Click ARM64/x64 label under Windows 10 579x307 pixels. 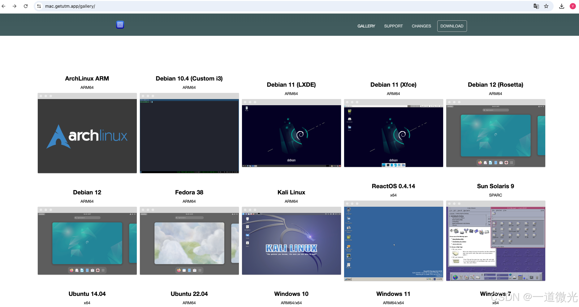click(291, 303)
